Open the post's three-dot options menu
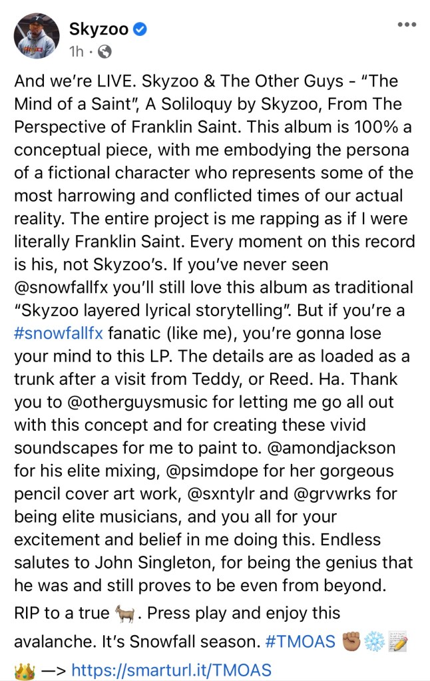430x681 pixels. click(406, 25)
